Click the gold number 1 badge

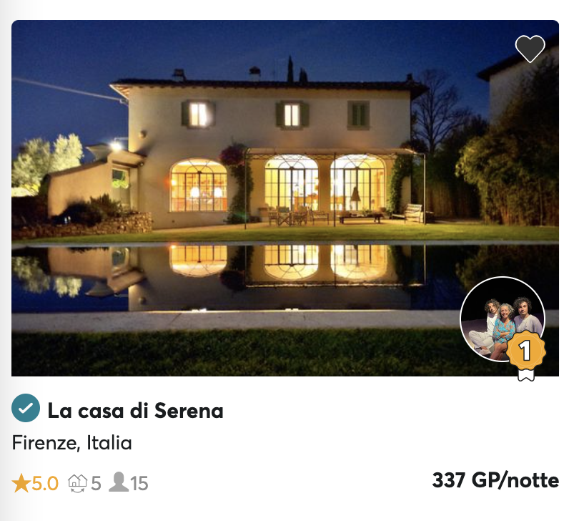pos(525,350)
